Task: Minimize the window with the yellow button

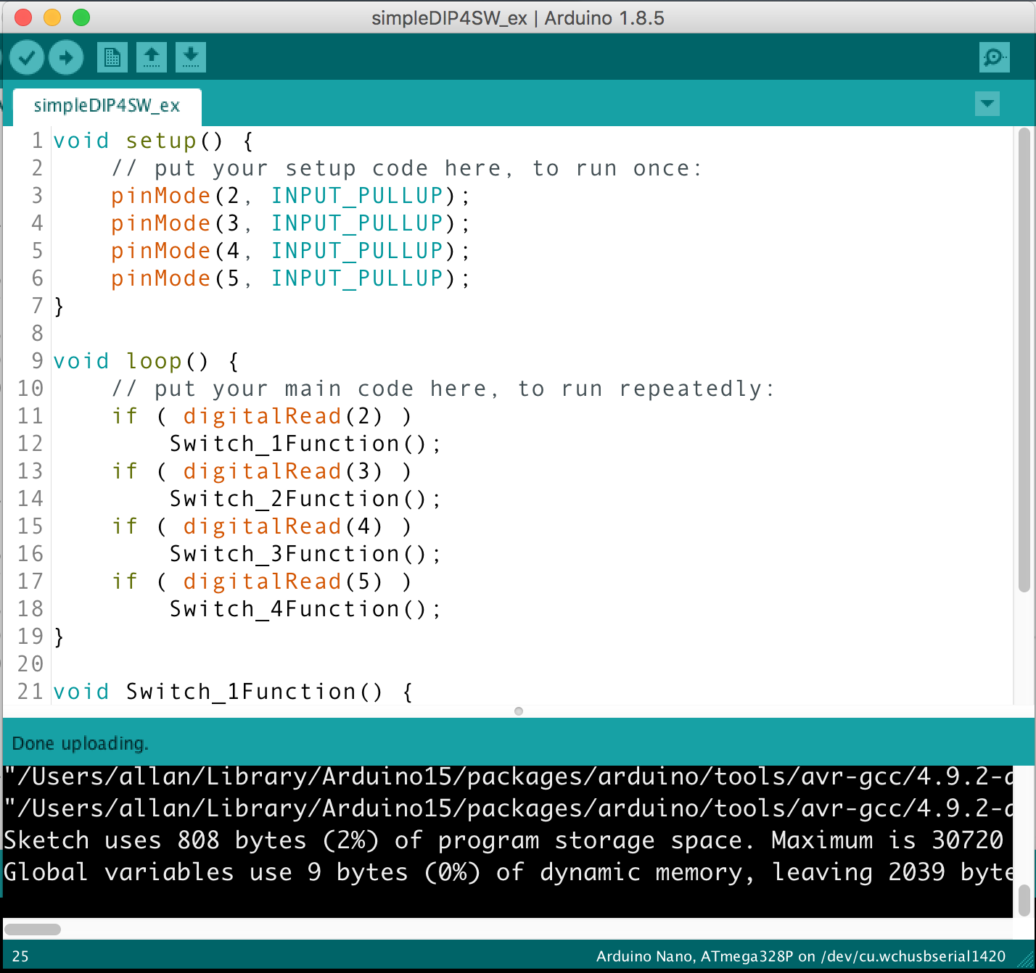Action: click(x=52, y=17)
